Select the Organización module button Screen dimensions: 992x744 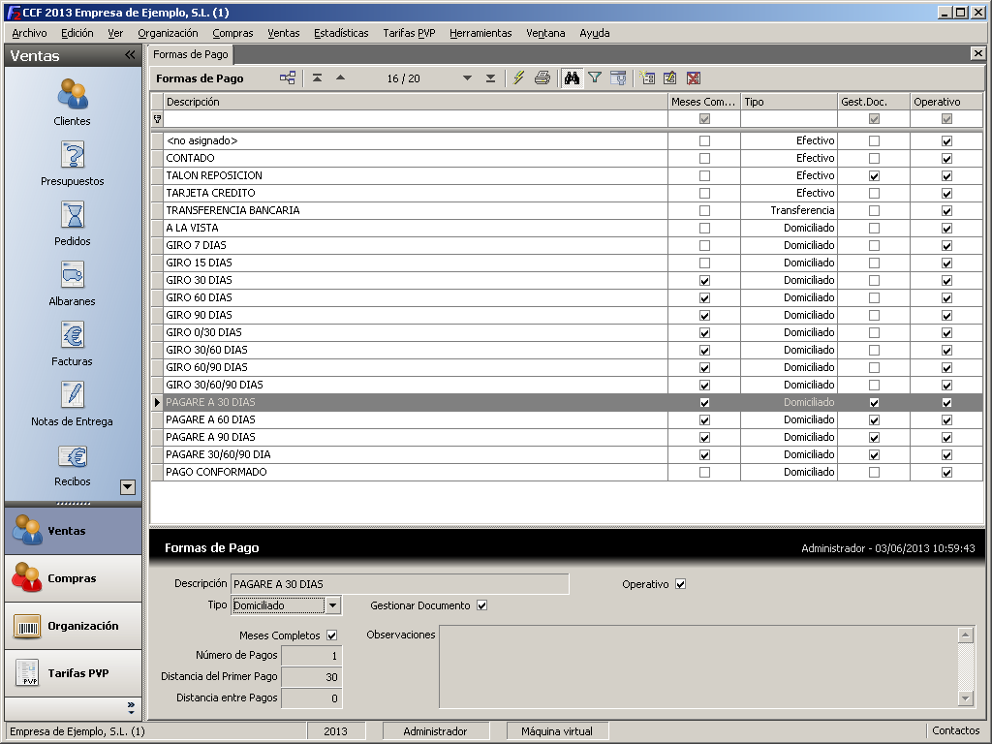(74, 626)
